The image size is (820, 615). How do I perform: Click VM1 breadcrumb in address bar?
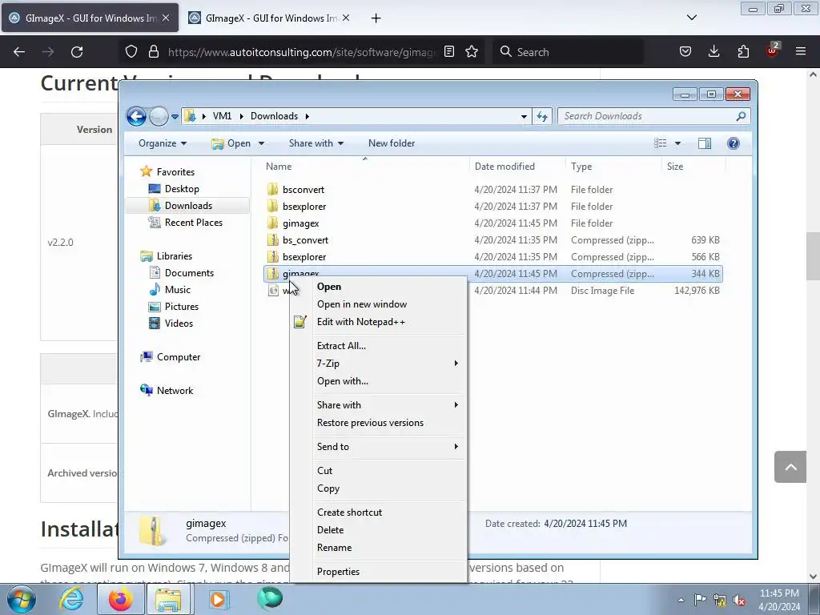[x=222, y=116]
